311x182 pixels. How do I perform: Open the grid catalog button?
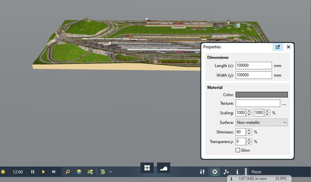[147, 168]
